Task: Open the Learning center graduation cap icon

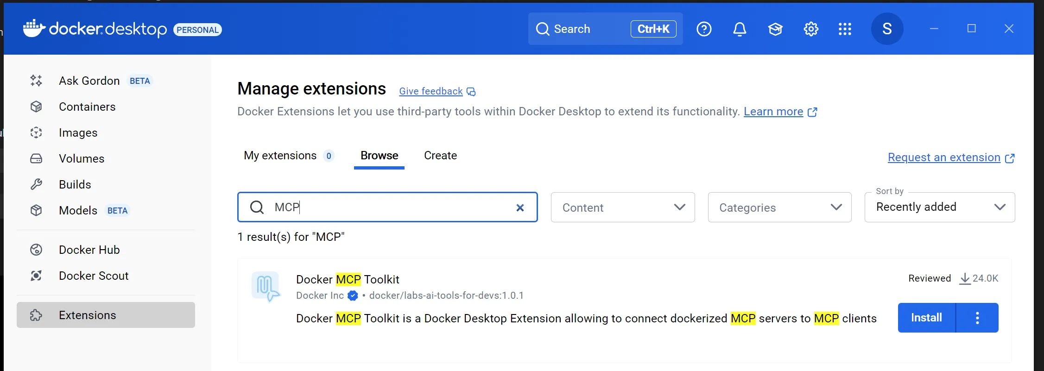Action: (x=775, y=29)
